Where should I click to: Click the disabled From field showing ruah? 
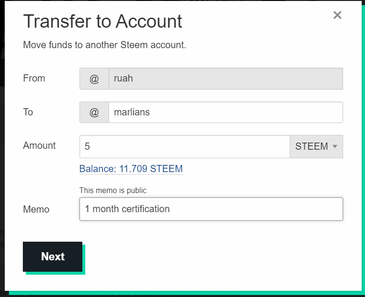click(226, 79)
